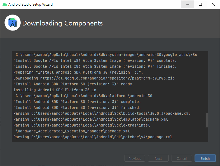Click the 'Downloading Components' heading
The height and width of the screenshot is (166, 220).
(x=62, y=23)
